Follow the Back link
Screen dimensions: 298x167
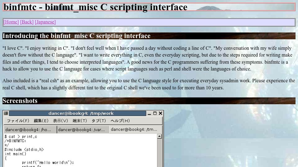click(27, 22)
